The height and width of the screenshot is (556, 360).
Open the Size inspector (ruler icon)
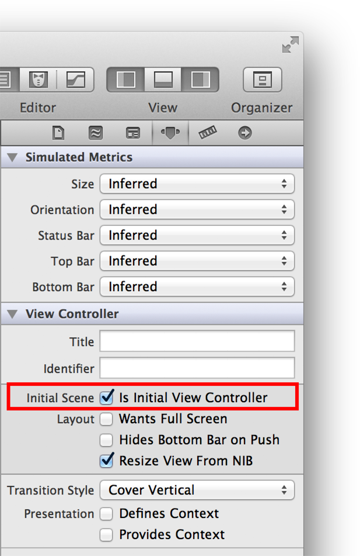pyautogui.click(x=207, y=133)
